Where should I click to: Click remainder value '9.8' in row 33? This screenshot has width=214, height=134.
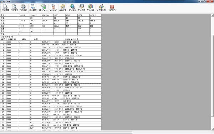click(36, 128)
